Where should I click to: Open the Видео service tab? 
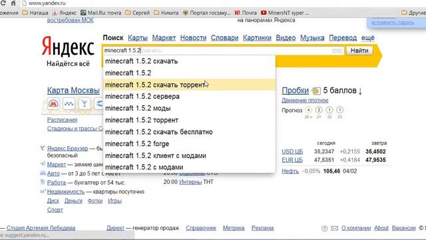pyautogui.click(x=286, y=38)
